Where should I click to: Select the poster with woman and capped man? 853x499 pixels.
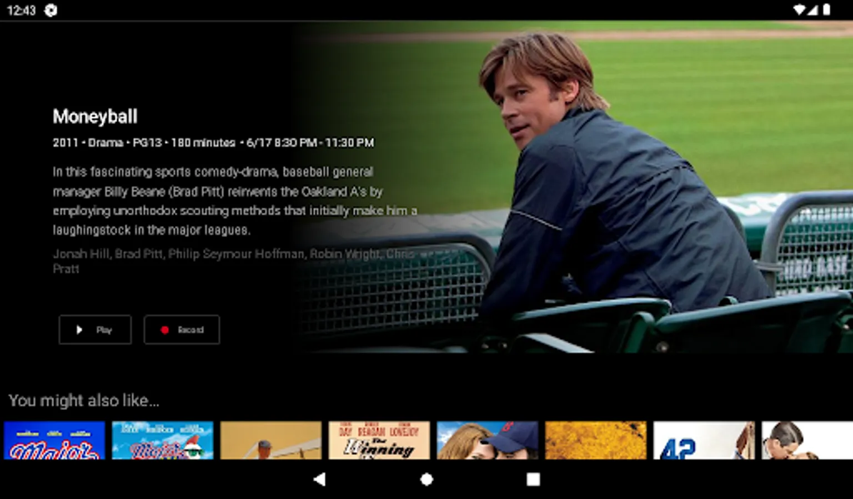click(x=488, y=440)
